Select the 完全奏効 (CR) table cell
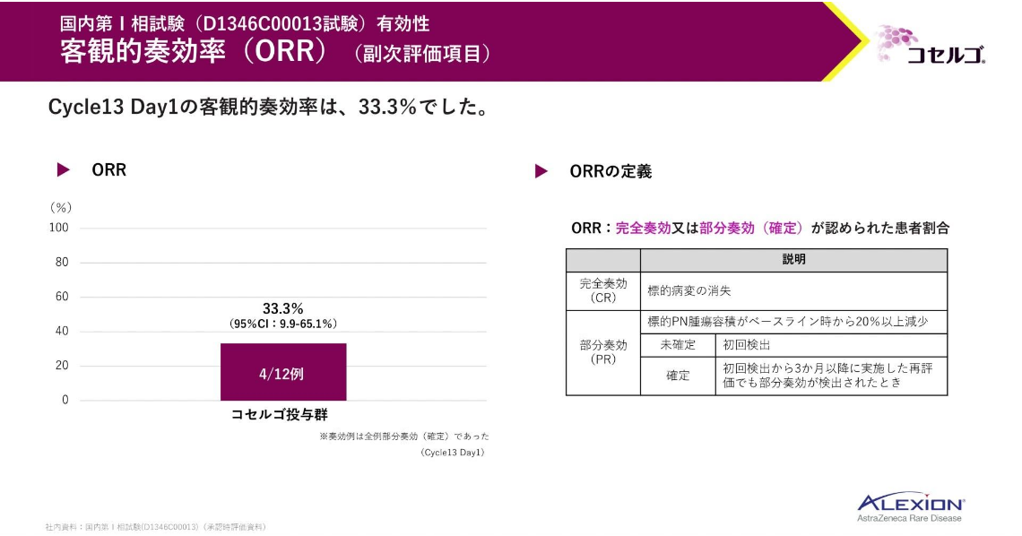This screenshot has height=536, width=1022. pyautogui.click(x=603, y=290)
